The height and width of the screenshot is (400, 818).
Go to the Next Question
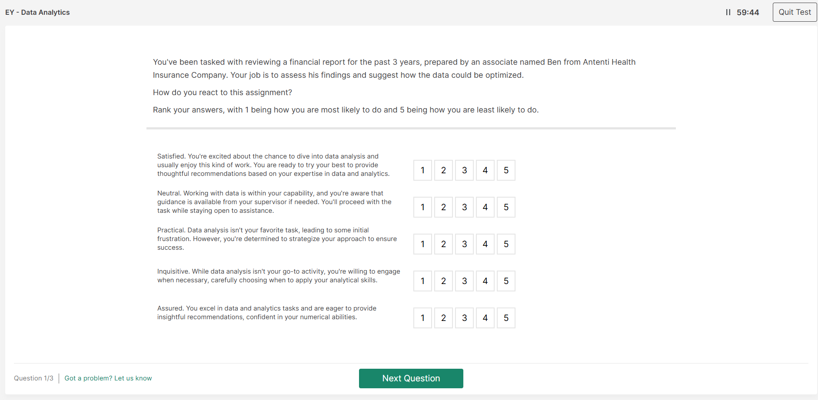411,378
